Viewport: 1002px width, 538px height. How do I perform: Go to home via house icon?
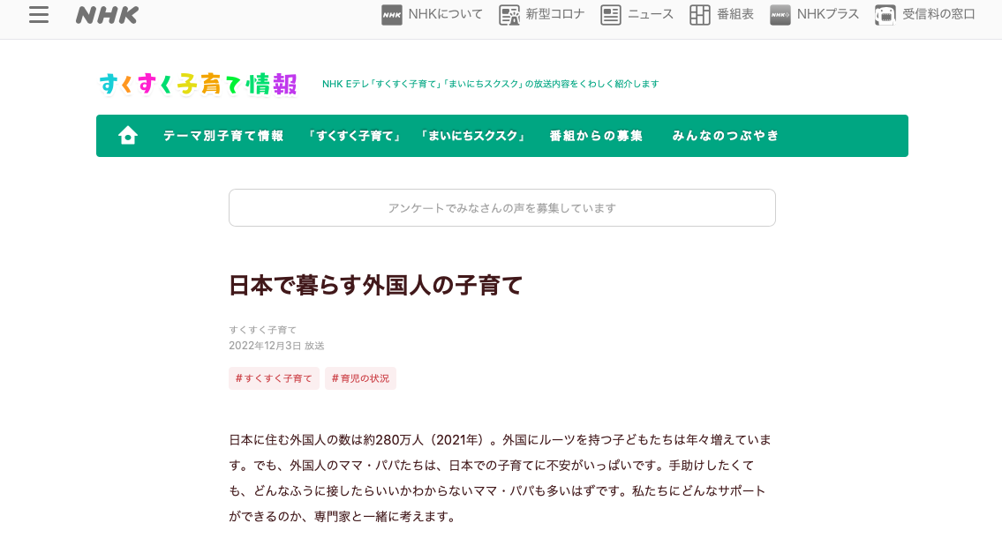128,135
